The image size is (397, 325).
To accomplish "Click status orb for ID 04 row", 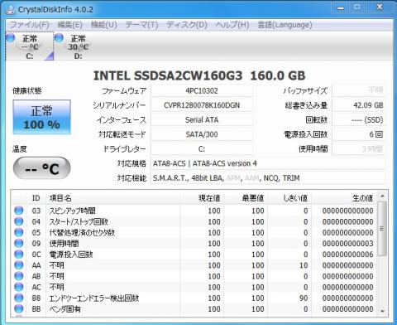I will [x=19, y=221].
